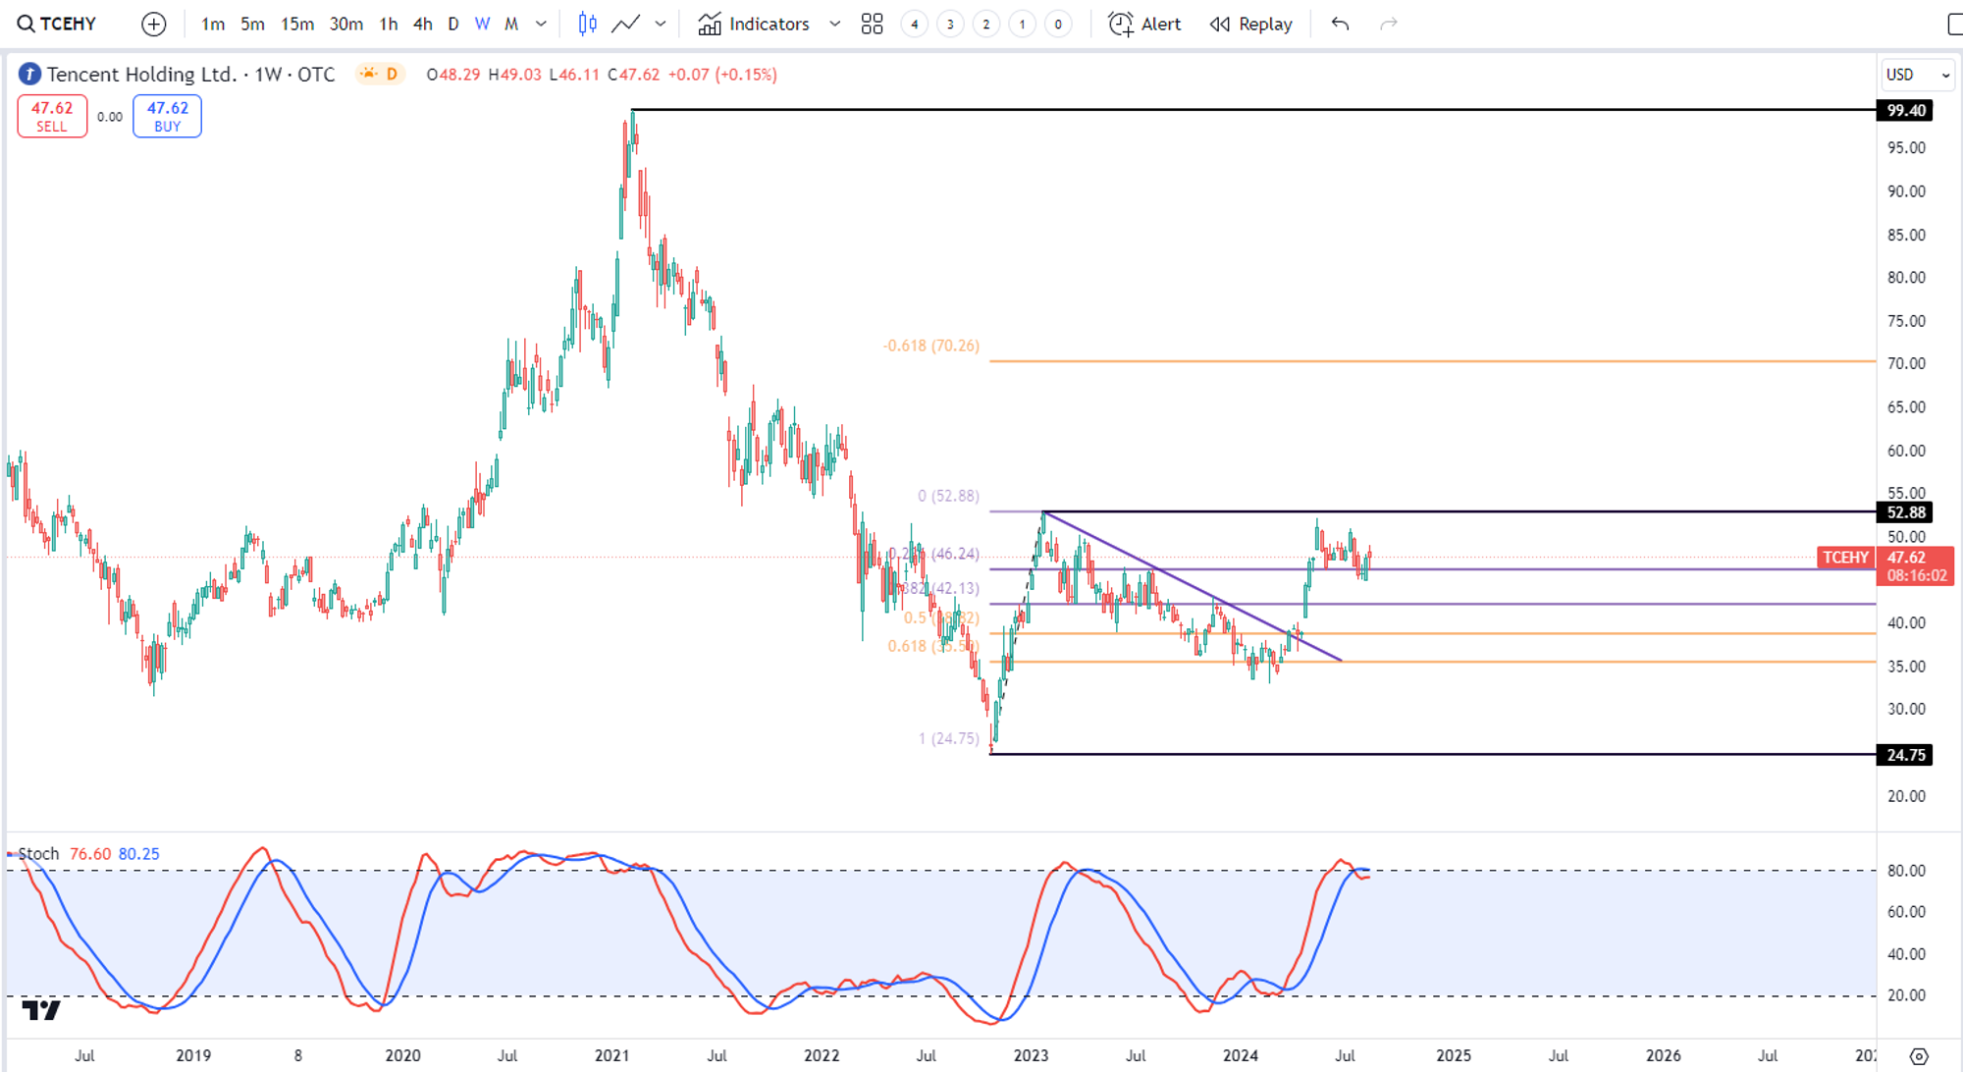Screen dimensions: 1963x1072
Task: Click the TradingView logo icon
Action: pyautogui.click(x=41, y=1009)
